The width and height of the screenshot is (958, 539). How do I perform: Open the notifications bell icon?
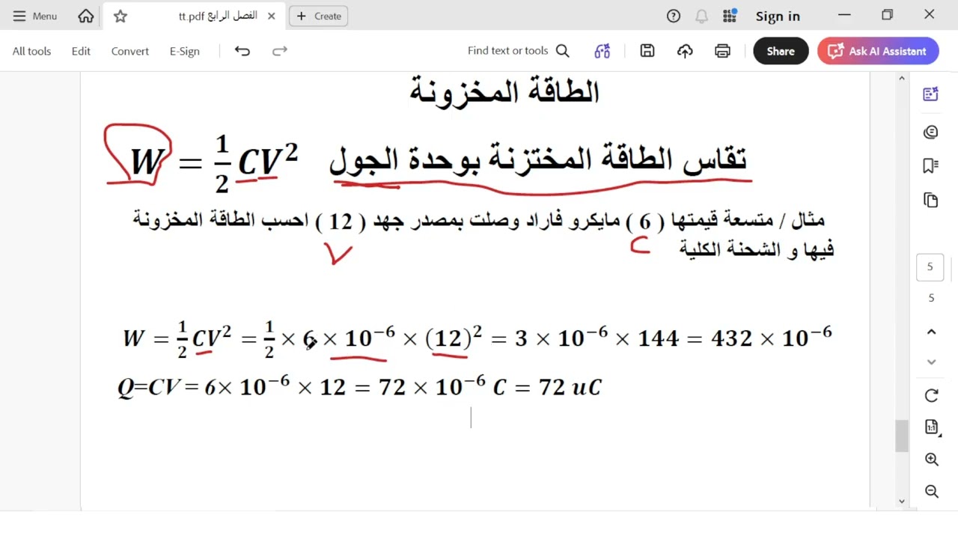pos(701,16)
